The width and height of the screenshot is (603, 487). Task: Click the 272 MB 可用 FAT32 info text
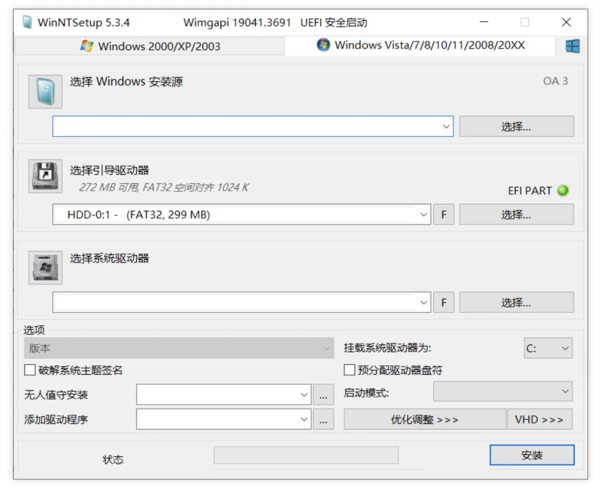(164, 187)
